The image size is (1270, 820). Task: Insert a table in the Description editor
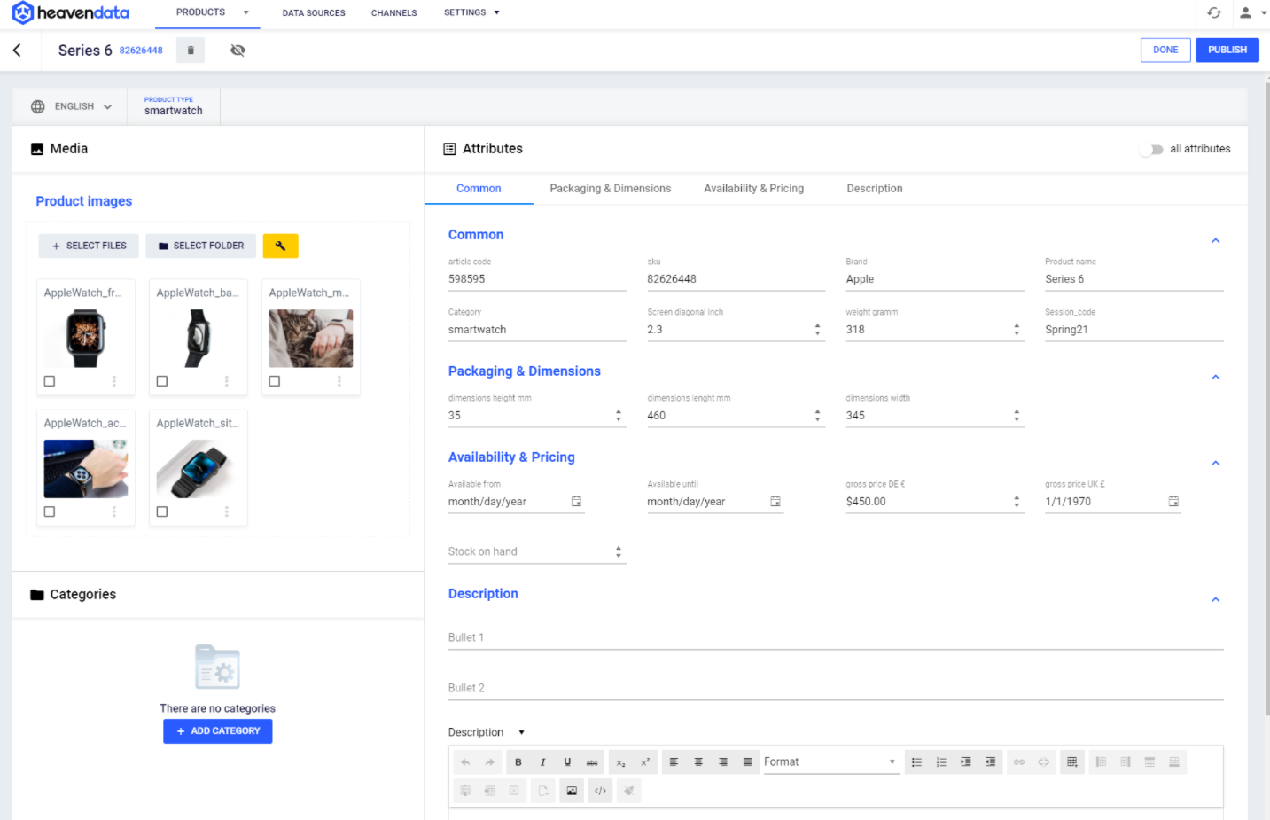click(x=1071, y=761)
